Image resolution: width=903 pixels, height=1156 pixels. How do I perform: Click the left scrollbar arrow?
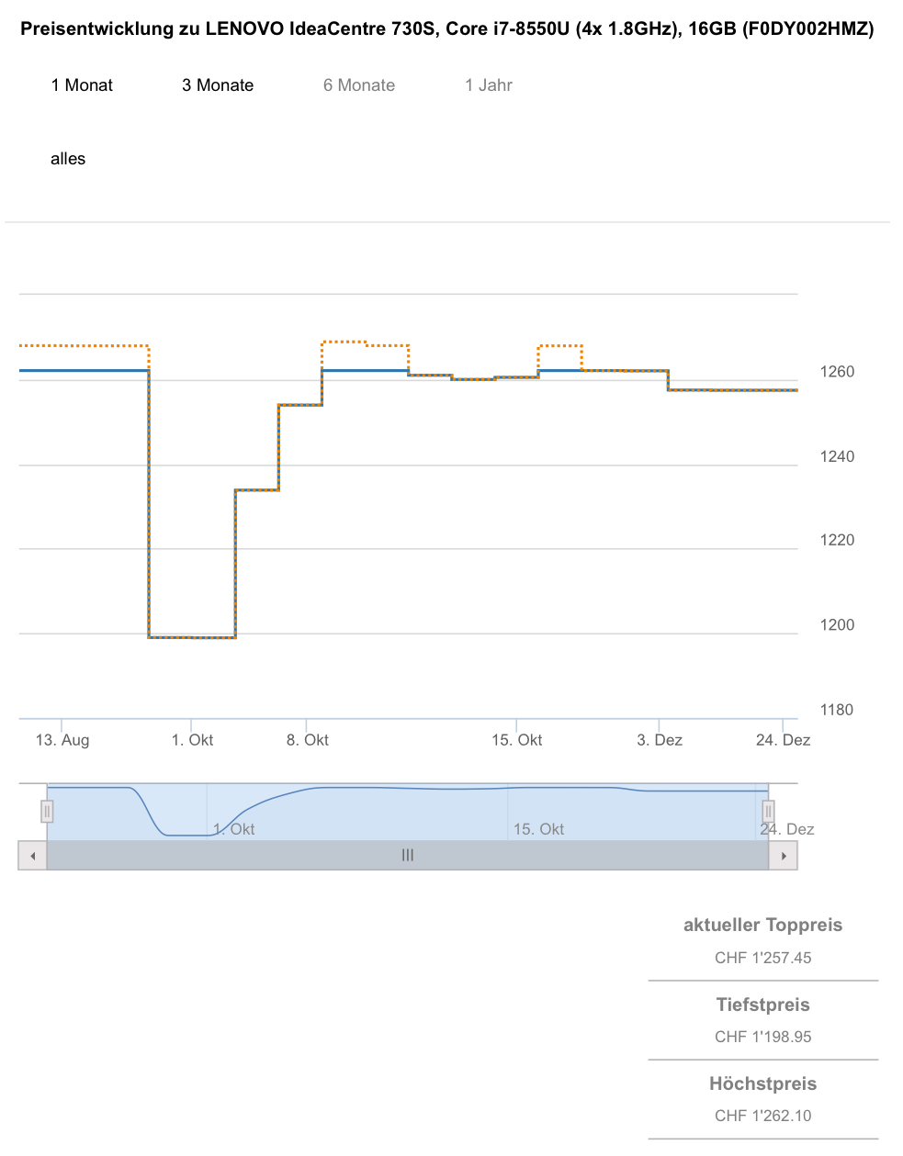[x=32, y=856]
